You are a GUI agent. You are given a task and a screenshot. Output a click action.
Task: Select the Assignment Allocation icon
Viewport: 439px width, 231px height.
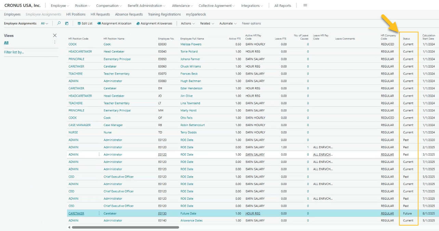pos(114,23)
